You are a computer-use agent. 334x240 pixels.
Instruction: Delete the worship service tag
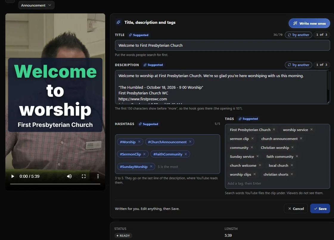tap(311, 130)
